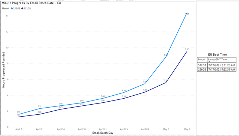The height and width of the screenshot is (136, 239).
Task: Select the 512GB legend label
Action: [x=27, y=9]
